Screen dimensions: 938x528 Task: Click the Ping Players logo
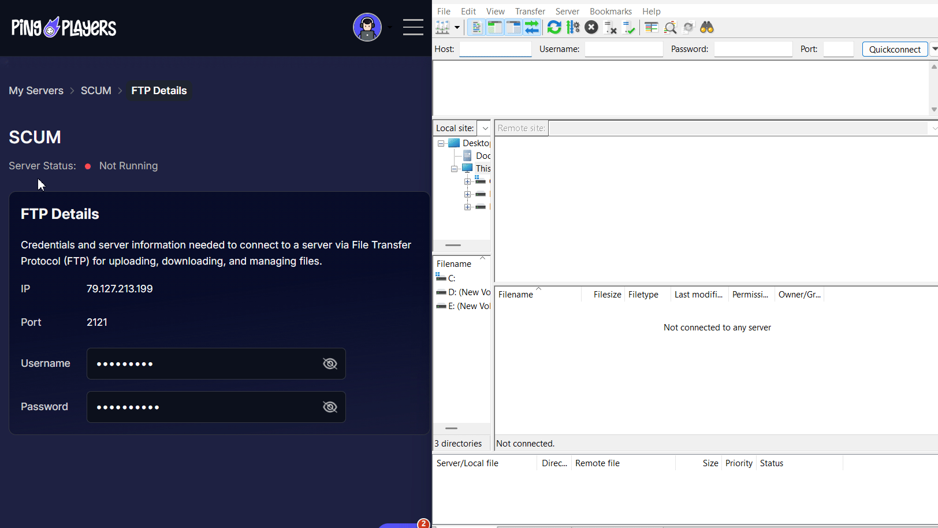pyautogui.click(x=64, y=27)
